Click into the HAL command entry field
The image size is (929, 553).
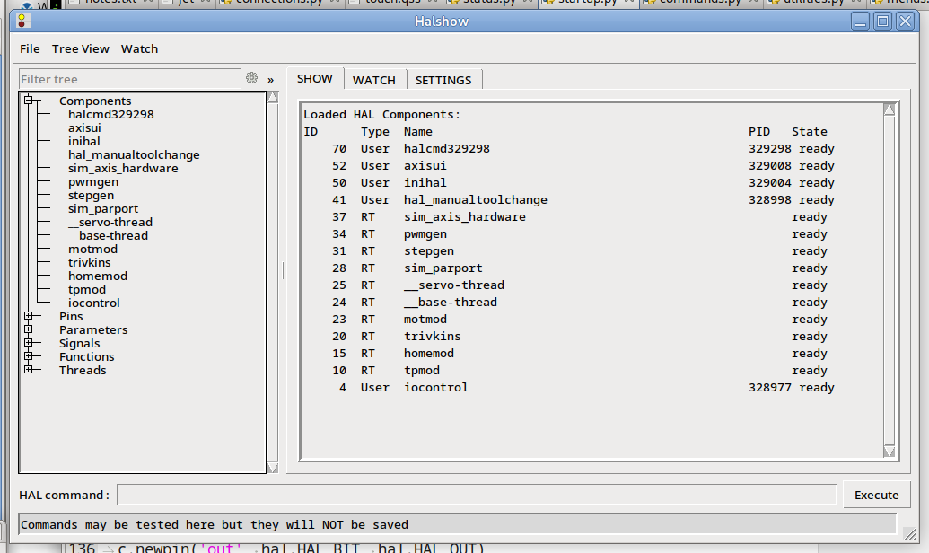pos(477,495)
